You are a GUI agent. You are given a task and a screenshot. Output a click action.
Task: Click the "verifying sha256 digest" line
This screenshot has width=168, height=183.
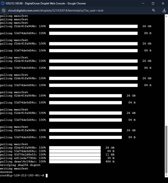coord(20,165)
